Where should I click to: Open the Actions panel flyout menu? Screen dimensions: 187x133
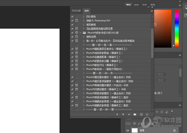[x=152, y=11]
